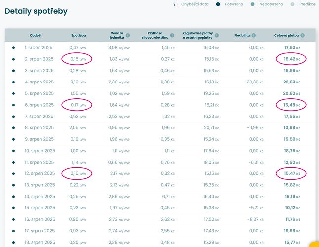319x247 pixels.
Task: Click the negative -38,39 Kč flexibility value
Action: (250, 82)
